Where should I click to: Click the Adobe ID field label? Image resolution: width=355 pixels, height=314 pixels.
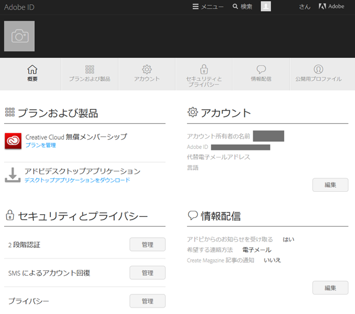pos(198,147)
